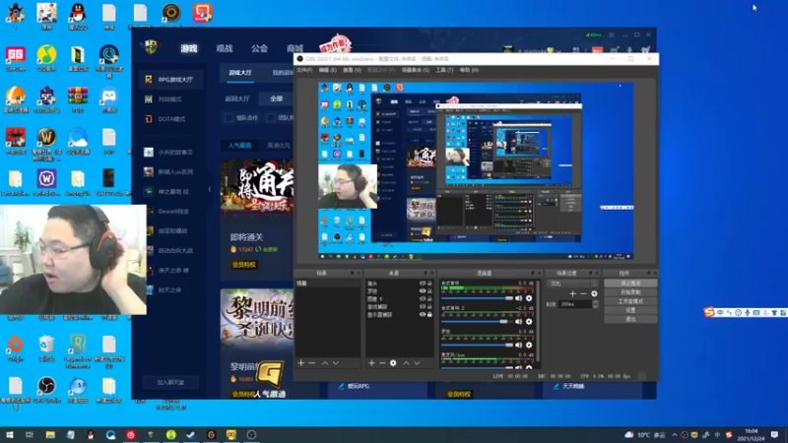This screenshot has width=788, height=443.
Task: Remove scene with the minus icon in OBS scenes panel
Action: pos(312,363)
